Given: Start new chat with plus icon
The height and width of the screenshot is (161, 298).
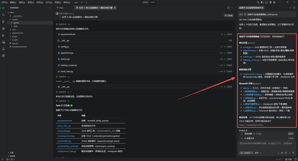Looking at the screenshot, I should 290,8.
